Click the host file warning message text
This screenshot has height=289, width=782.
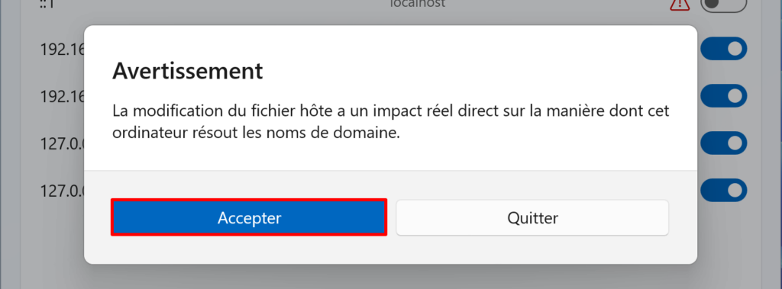pyautogui.click(x=390, y=121)
